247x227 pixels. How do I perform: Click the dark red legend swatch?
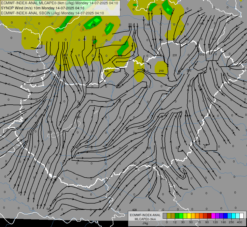pos(209,216)
